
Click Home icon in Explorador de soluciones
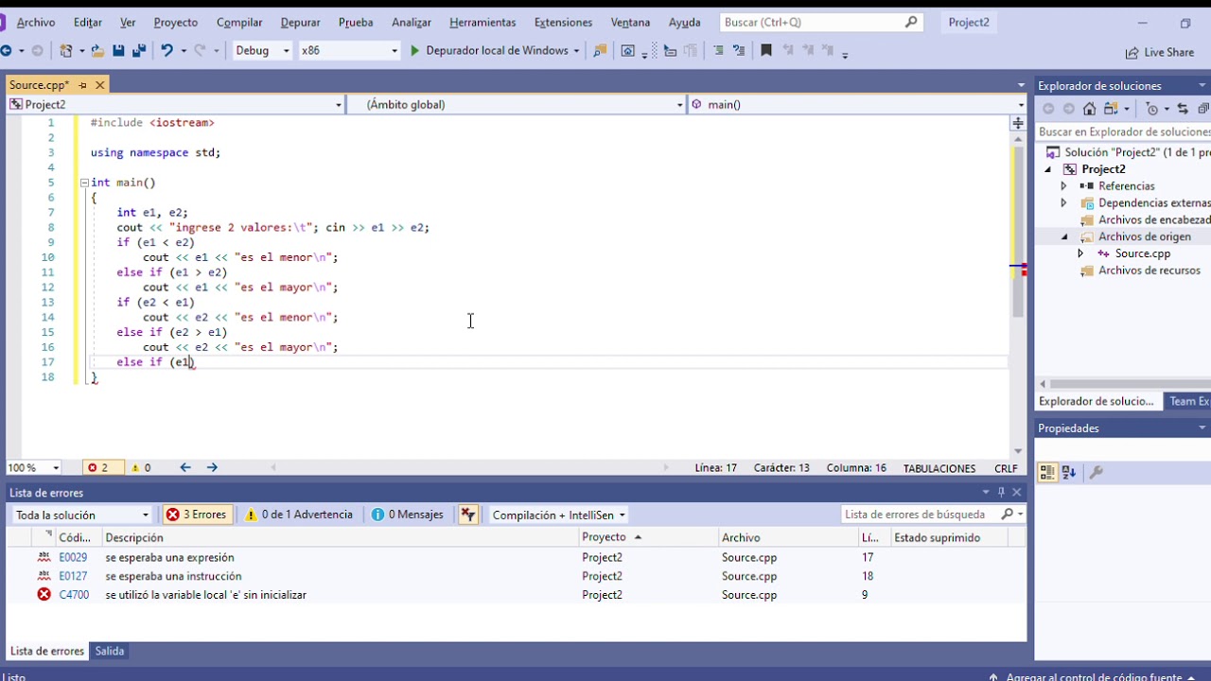(x=1090, y=109)
